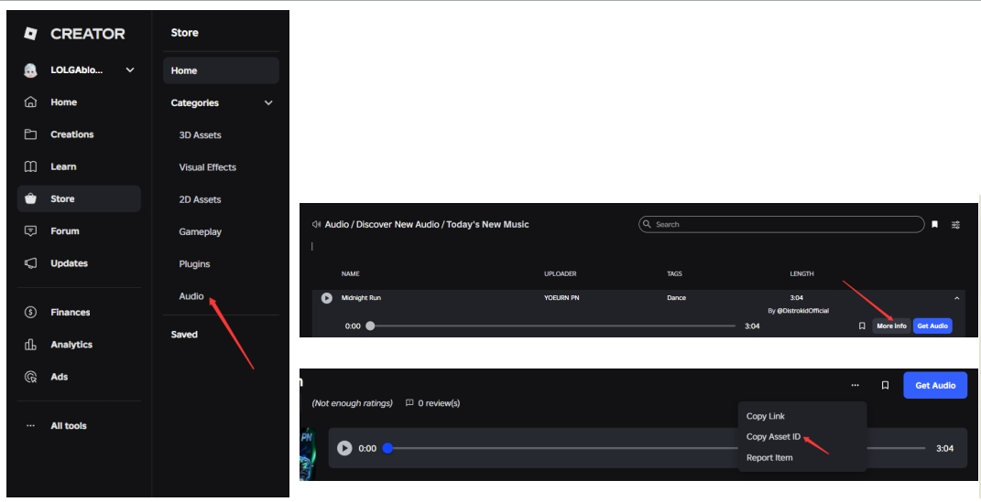
Task: Click the ellipsis icon beside All tools
Action: [x=30, y=426]
